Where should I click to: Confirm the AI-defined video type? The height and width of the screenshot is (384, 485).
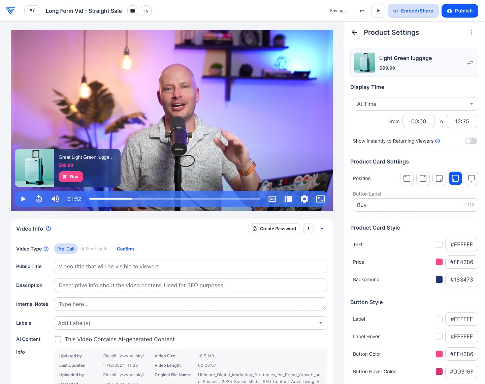pos(125,249)
